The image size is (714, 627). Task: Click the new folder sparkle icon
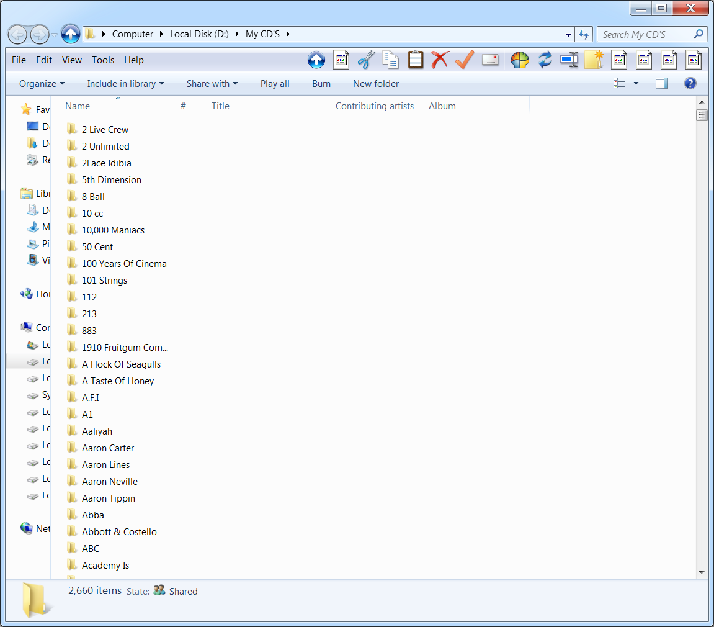tap(594, 60)
